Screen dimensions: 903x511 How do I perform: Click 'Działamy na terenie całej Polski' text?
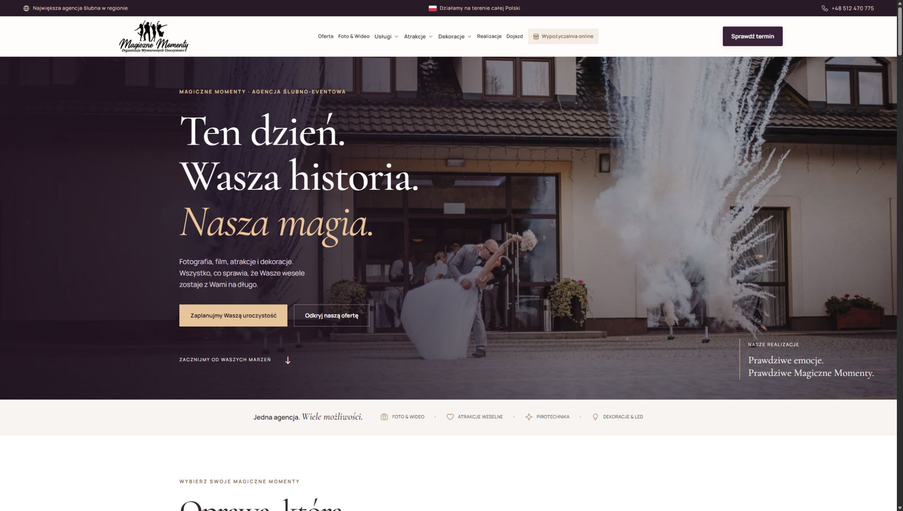pyautogui.click(x=480, y=8)
